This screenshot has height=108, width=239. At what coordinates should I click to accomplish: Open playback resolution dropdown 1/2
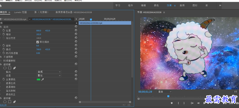point(236,91)
